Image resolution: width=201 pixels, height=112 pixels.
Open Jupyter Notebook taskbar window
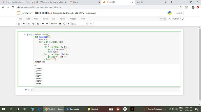[153, 109]
